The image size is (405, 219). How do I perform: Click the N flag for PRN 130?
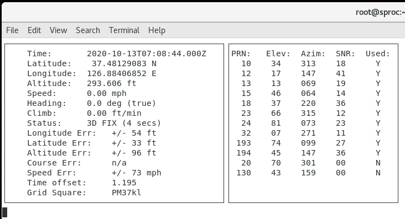(378, 173)
